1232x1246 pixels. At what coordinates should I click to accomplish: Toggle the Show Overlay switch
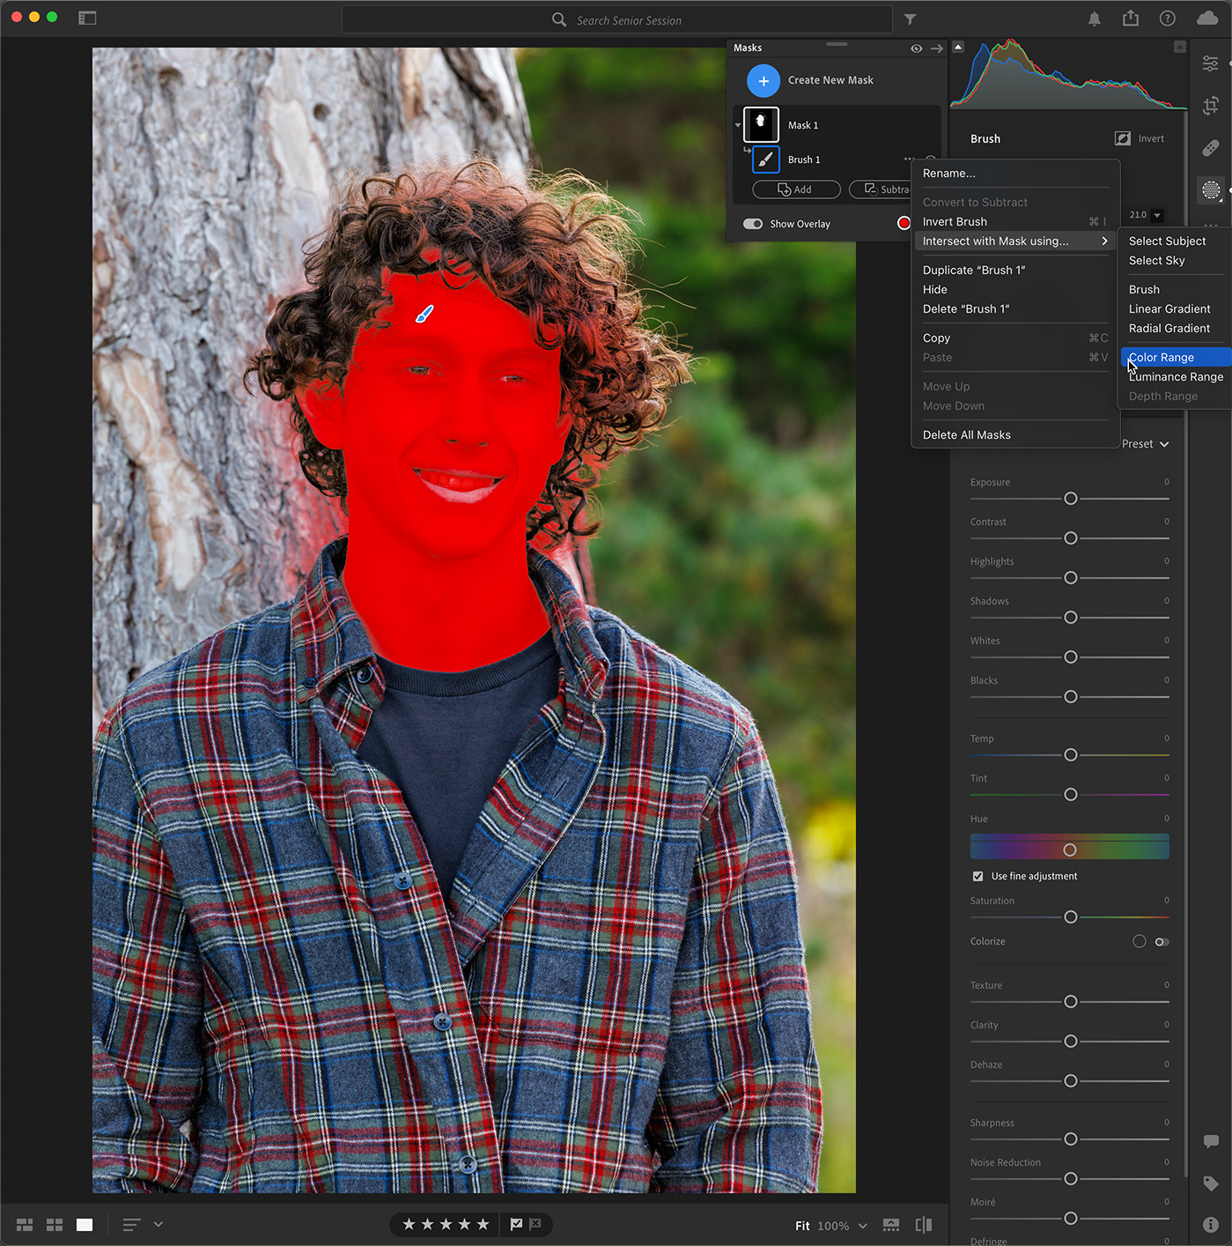[x=753, y=223]
